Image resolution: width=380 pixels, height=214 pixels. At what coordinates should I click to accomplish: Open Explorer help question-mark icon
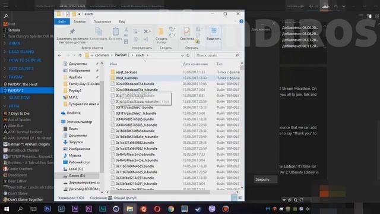tap(241, 21)
